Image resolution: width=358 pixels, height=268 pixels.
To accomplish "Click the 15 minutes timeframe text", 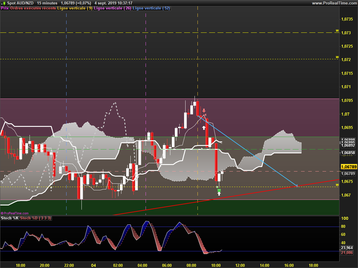I will pyautogui.click(x=47, y=3).
